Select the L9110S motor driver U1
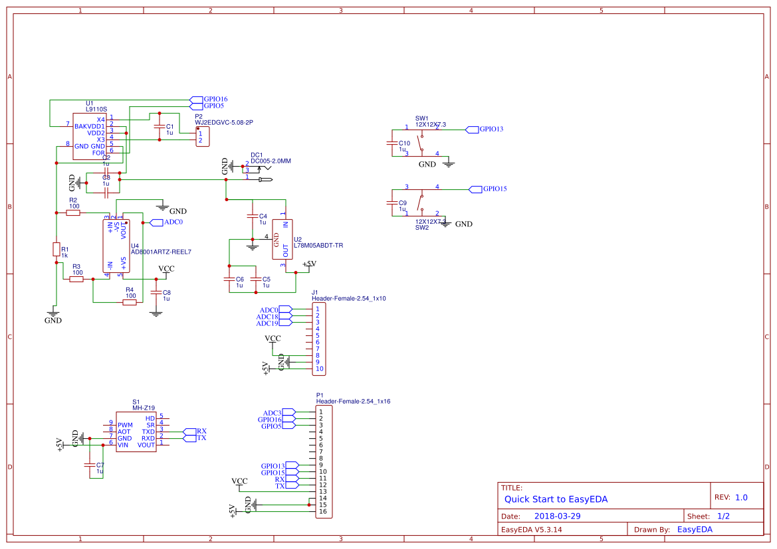Image resolution: width=777 pixels, height=549 pixels. pyautogui.click(x=88, y=135)
